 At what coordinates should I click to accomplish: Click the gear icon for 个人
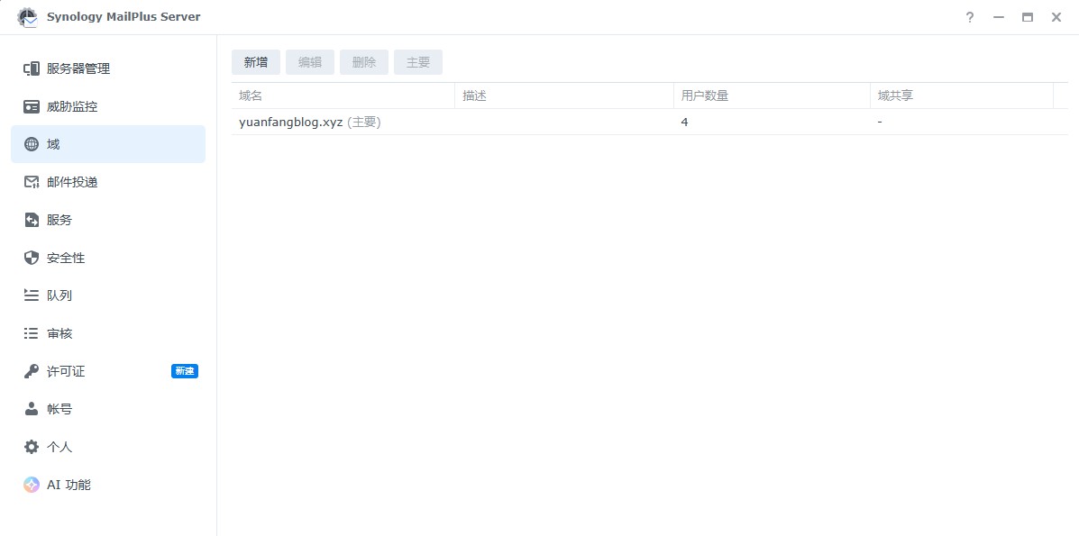(x=32, y=447)
